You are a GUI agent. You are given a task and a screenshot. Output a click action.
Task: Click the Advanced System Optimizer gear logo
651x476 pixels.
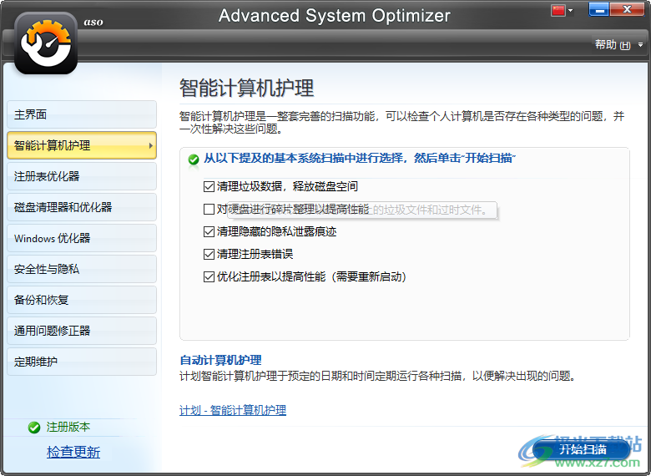click(x=46, y=43)
